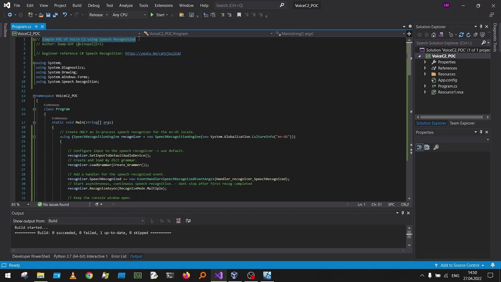The width and height of the screenshot is (501, 282).
Task: Open the Build menu
Action: click(x=77, y=5)
